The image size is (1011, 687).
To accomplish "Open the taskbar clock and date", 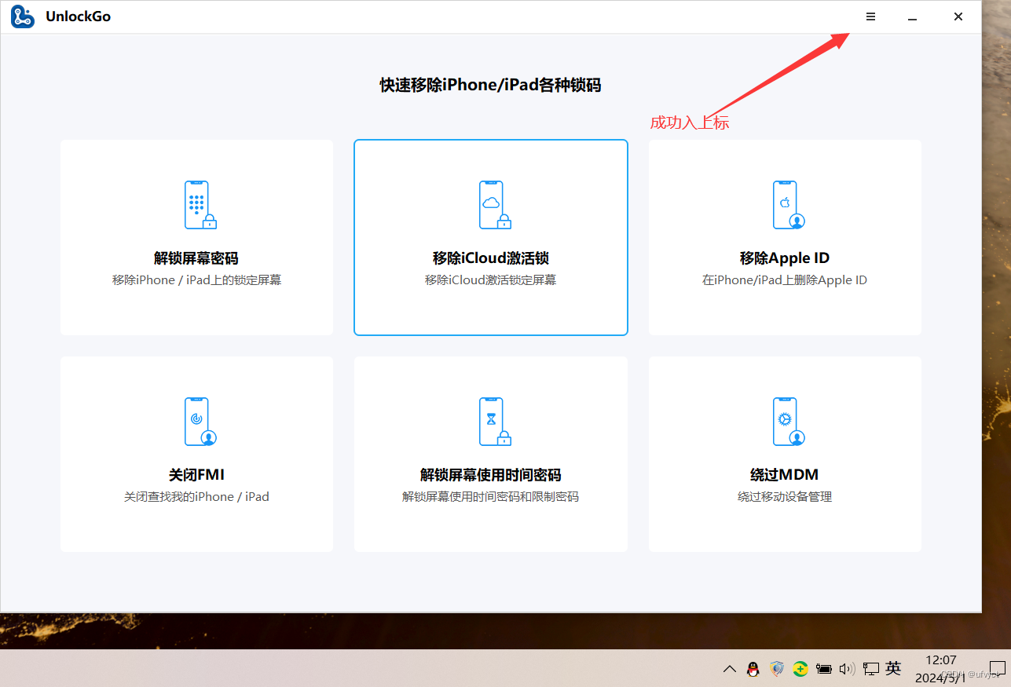I will (941, 668).
